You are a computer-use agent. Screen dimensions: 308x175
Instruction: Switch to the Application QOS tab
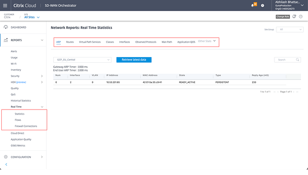pos(186,42)
